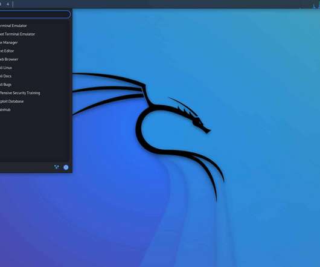Click the blue tray icon at panel's right edge

click(316, 7)
